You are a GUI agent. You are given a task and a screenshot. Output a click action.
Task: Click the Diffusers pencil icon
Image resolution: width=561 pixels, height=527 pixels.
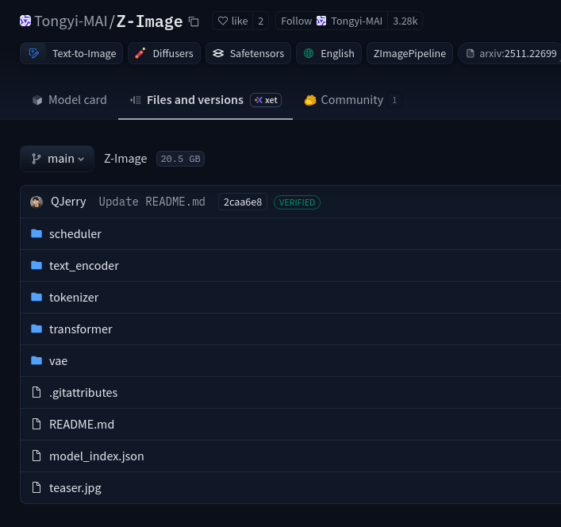pos(140,53)
